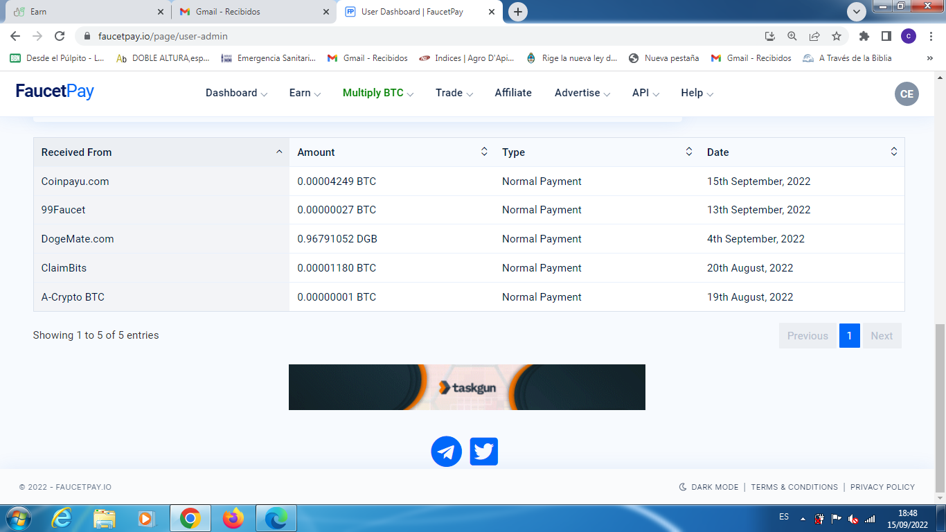Open Chrome profile C avatar
The height and width of the screenshot is (532, 946).
coord(909,36)
